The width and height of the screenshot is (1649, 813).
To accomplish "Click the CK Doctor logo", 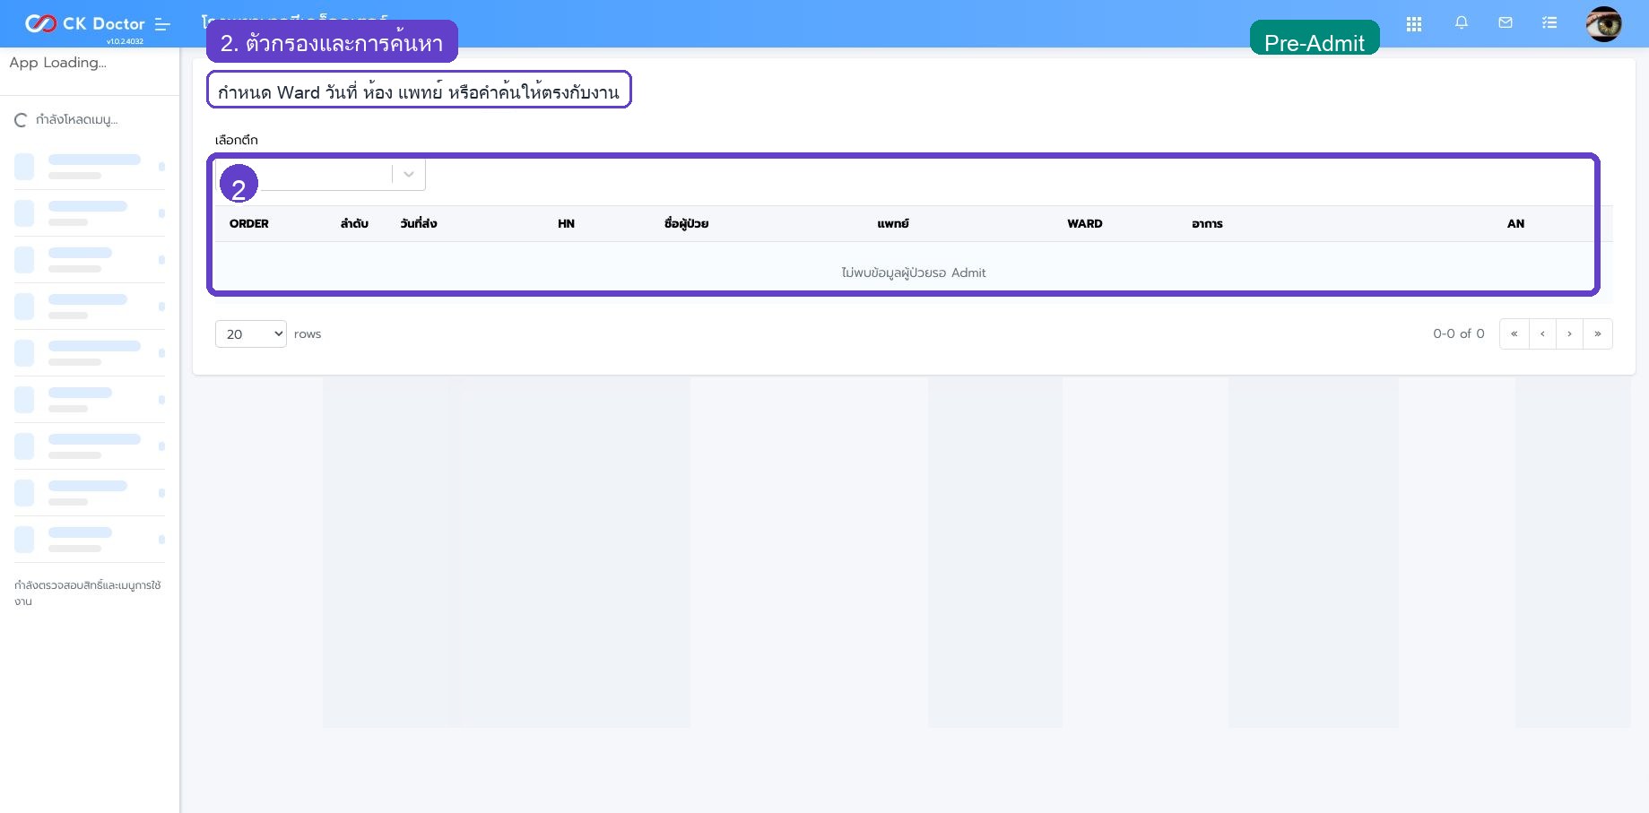I will tap(85, 23).
